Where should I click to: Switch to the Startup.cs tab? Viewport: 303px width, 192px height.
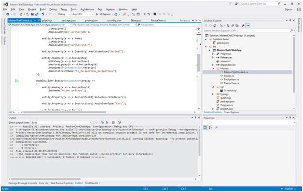[x=136, y=20]
